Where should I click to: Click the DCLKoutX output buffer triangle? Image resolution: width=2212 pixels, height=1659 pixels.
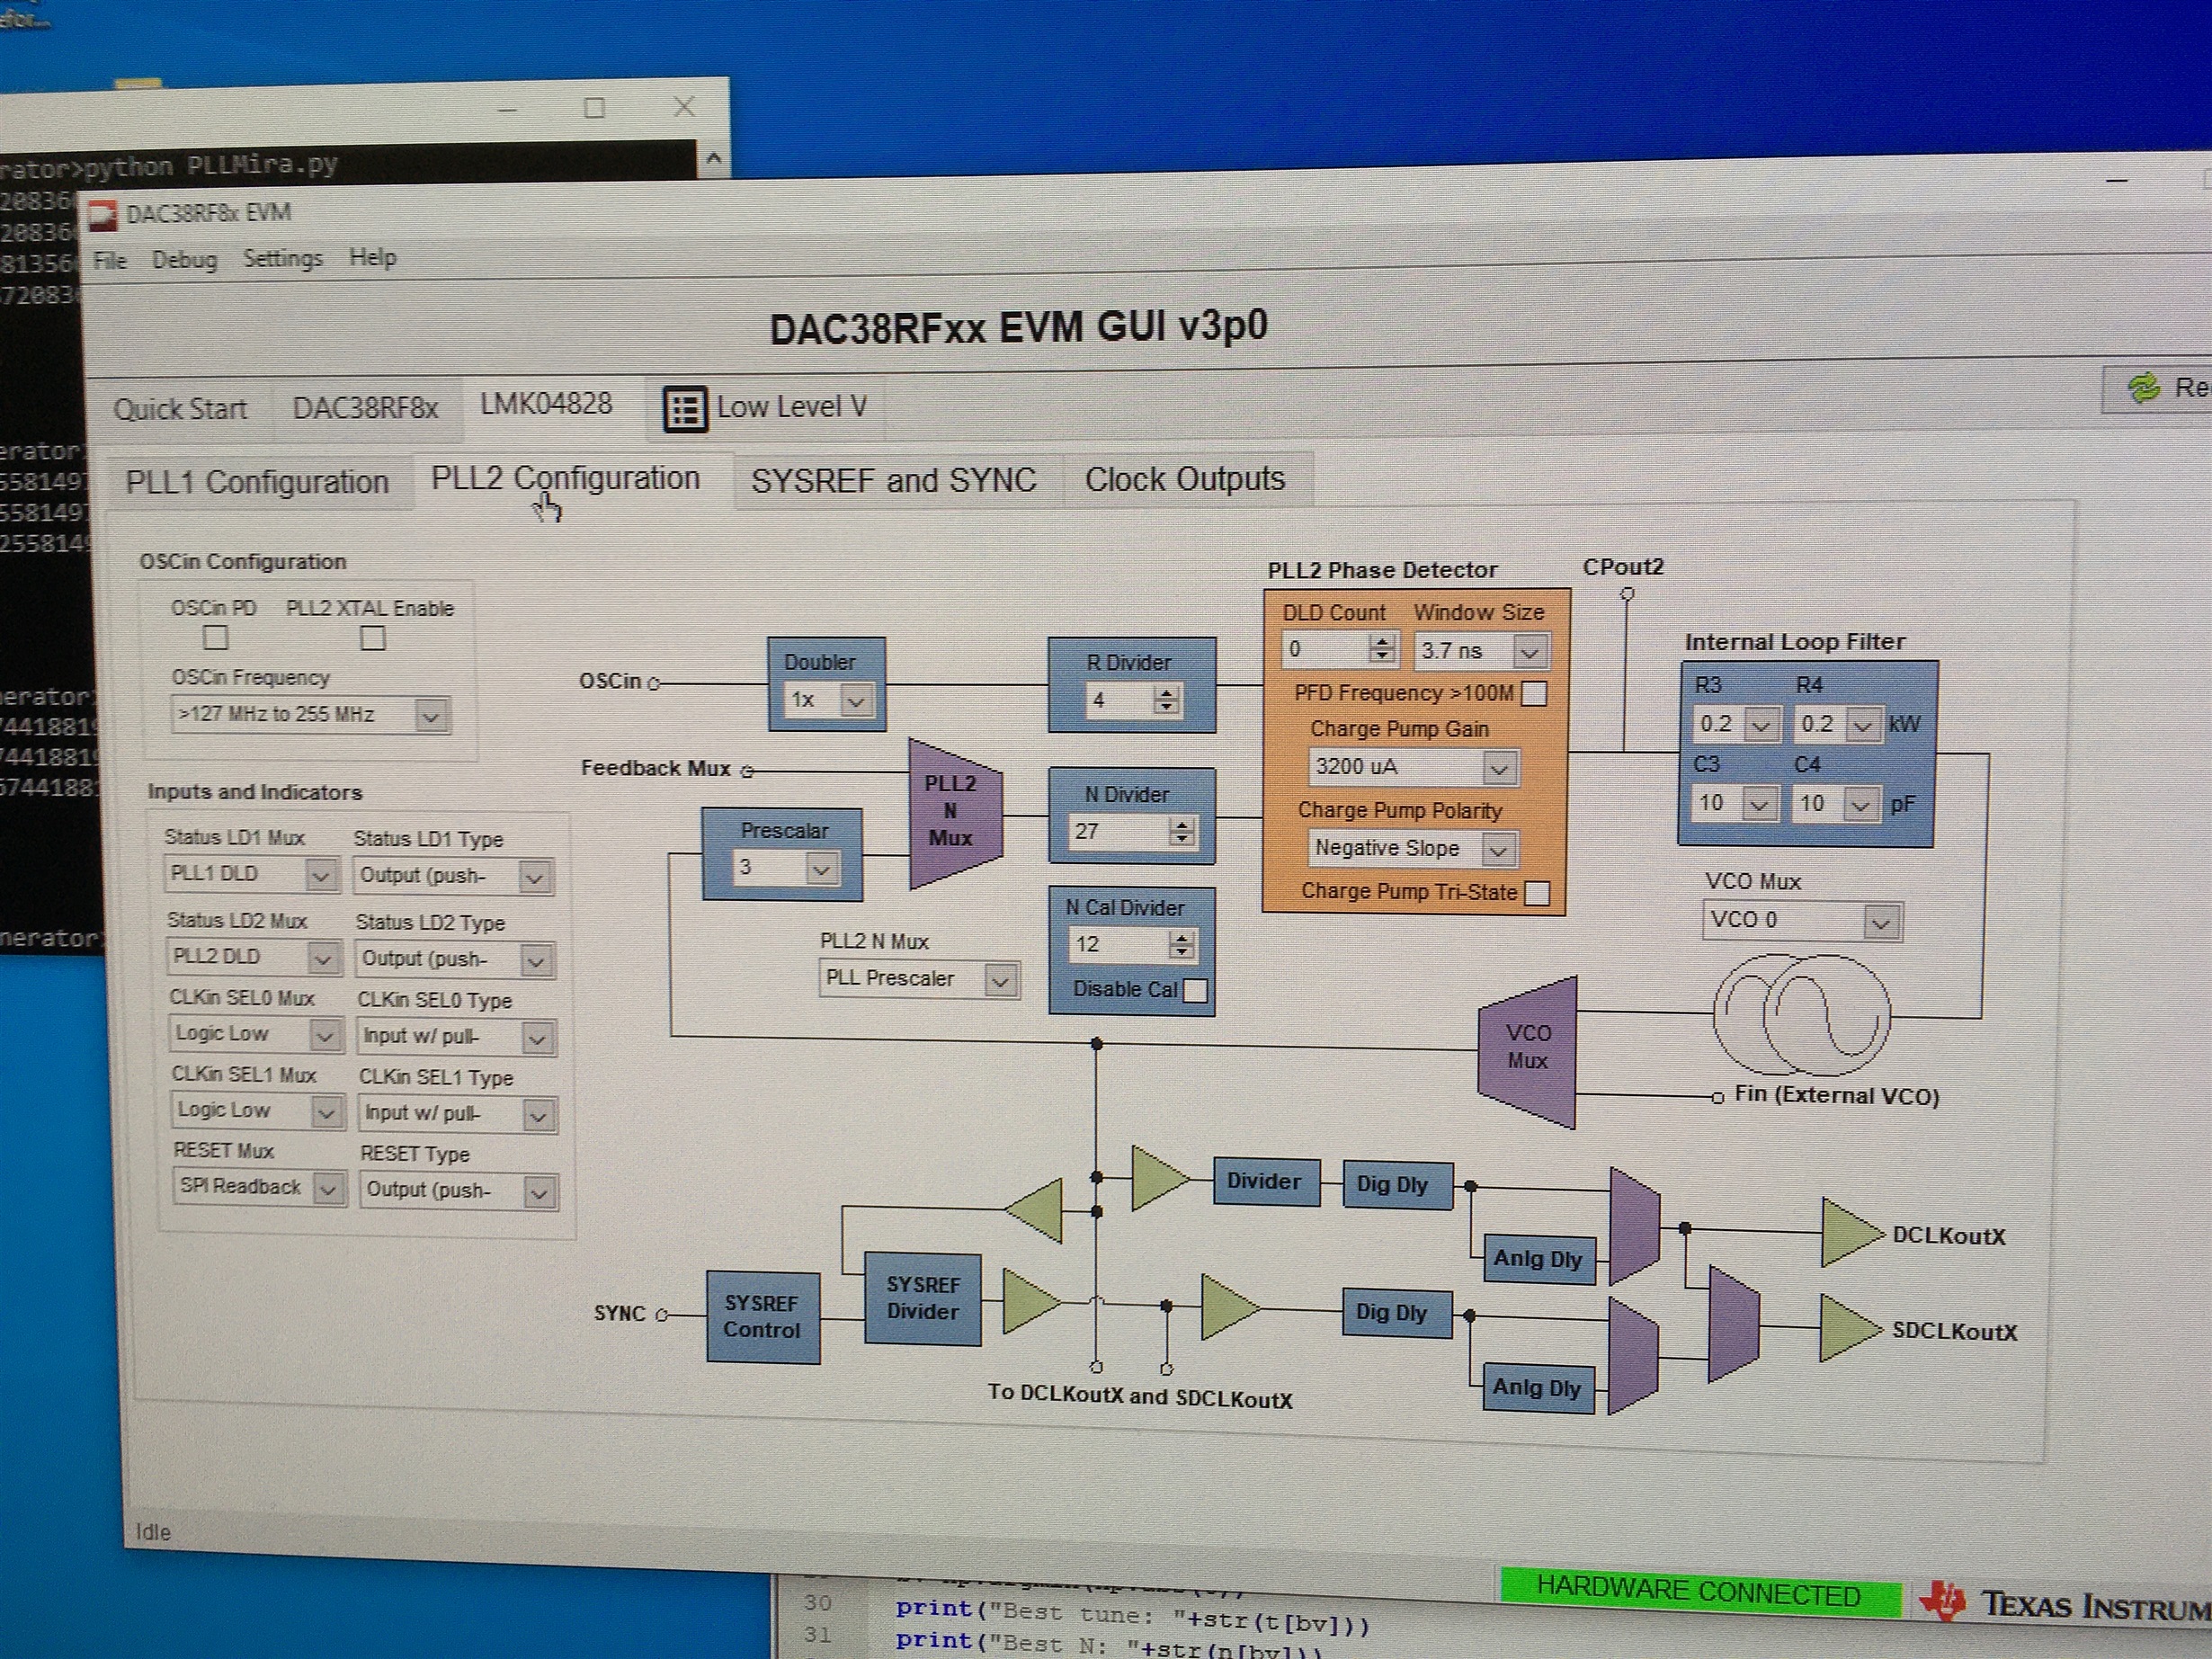(x=1850, y=1232)
